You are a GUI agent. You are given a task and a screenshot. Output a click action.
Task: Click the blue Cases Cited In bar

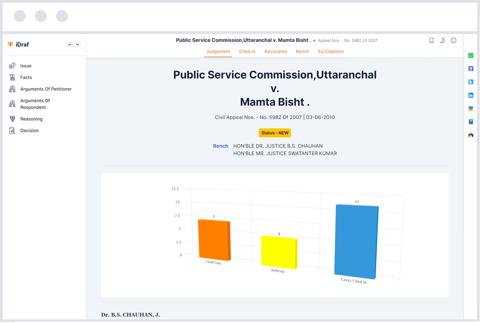pyautogui.click(x=356, y=241)
